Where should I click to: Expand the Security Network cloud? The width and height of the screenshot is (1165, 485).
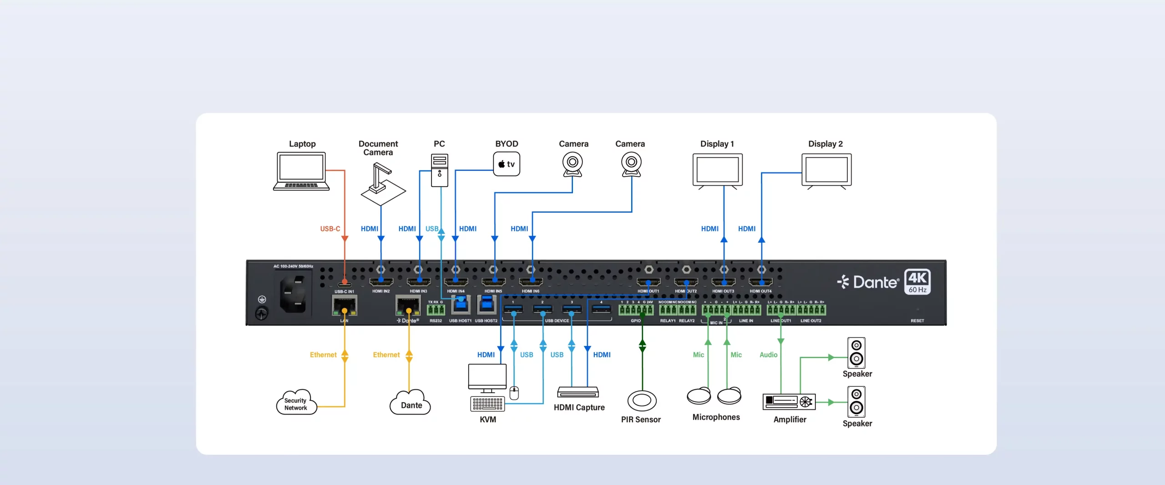(x=295, y=404)
